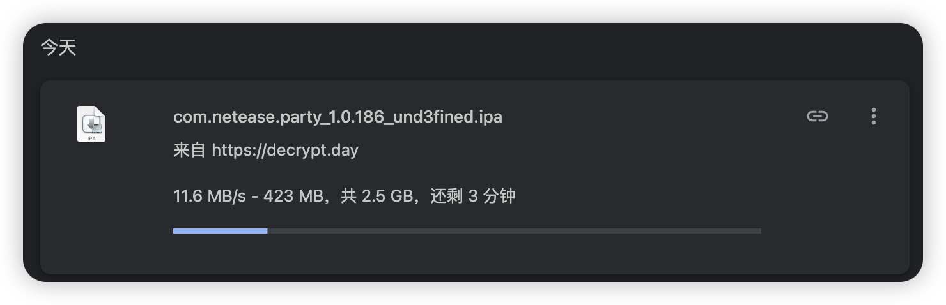Click blank area right of 今天 heading
Screen dimensions: 946x305
click(447, 48)
